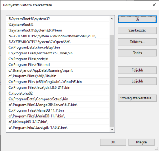Click the list's vertical scrollbar thumb
The height and width of the screenshot is (151, 159).
(x=112, y=81)
